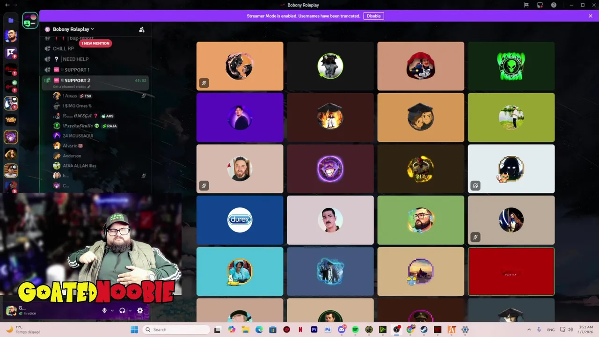Open the clock and date flyout
The image size is (599, 337).
coord(586,330)
